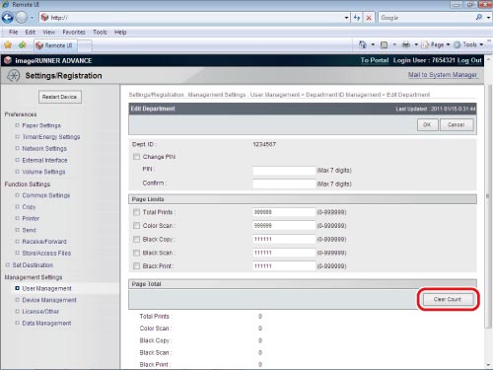The image size is (493, 370).
Task: Open Network Settings in sidebar
Action: point(44,149)
